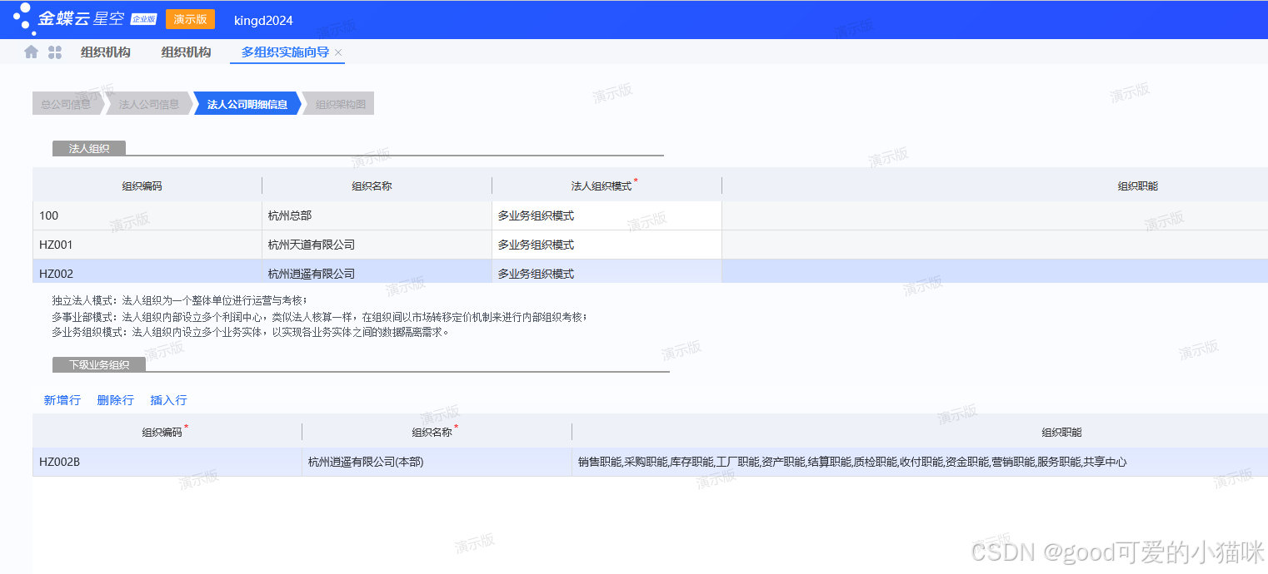Viewport: 1268px width, 574px height.
Task: Select organization code cell 100
Action: [x=147, y=215]
